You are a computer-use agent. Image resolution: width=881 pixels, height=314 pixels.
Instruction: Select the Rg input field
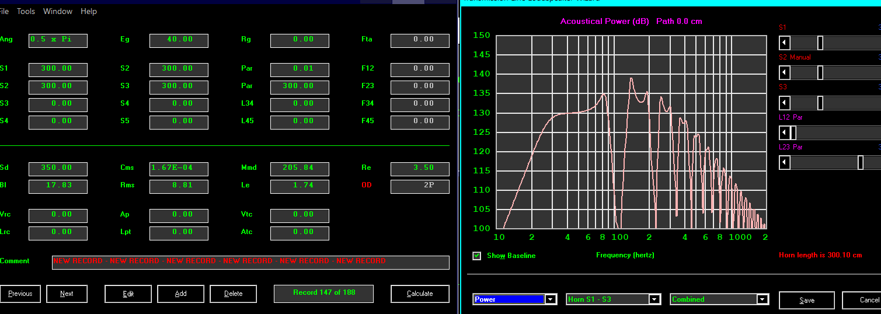(300, 40)
